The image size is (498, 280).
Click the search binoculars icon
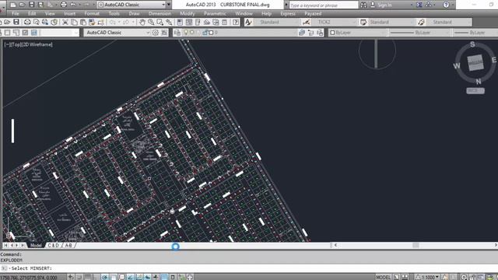(363, 5)
